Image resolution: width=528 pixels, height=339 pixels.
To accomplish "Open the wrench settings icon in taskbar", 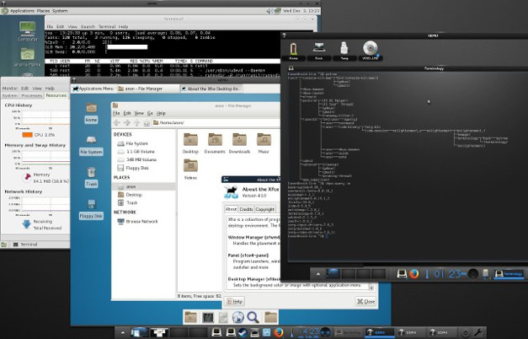I will pos(478,332).
